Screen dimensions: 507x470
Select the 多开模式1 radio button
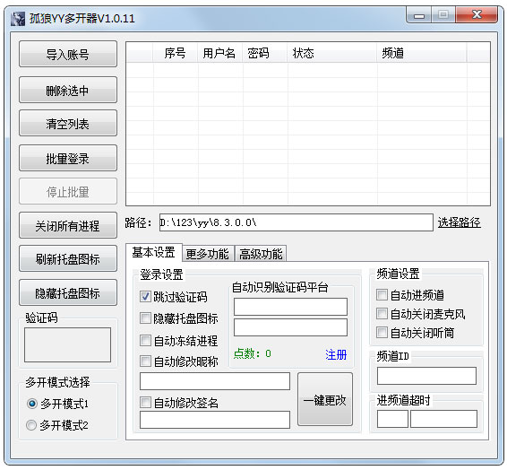coord(31,404)
